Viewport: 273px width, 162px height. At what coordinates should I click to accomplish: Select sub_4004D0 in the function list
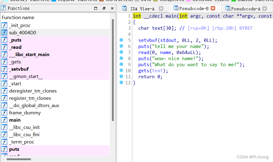[23, 33]
